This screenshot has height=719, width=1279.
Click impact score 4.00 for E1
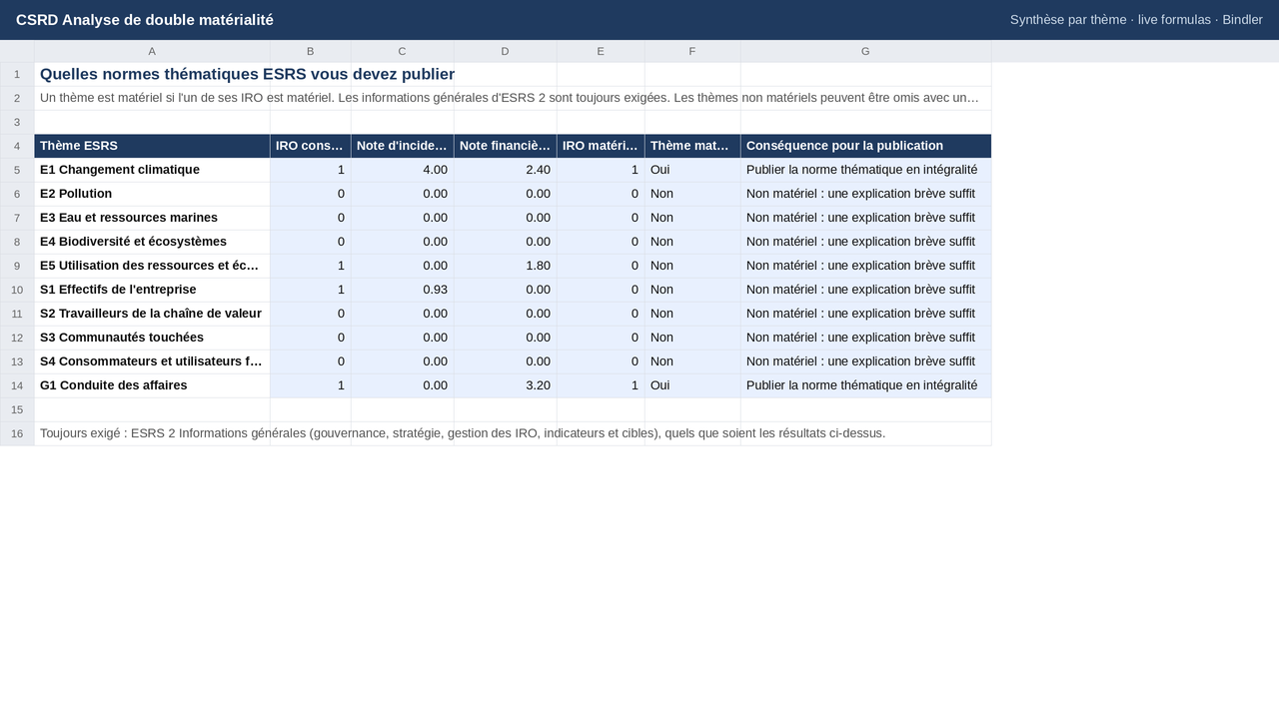(x=402, y=170)
